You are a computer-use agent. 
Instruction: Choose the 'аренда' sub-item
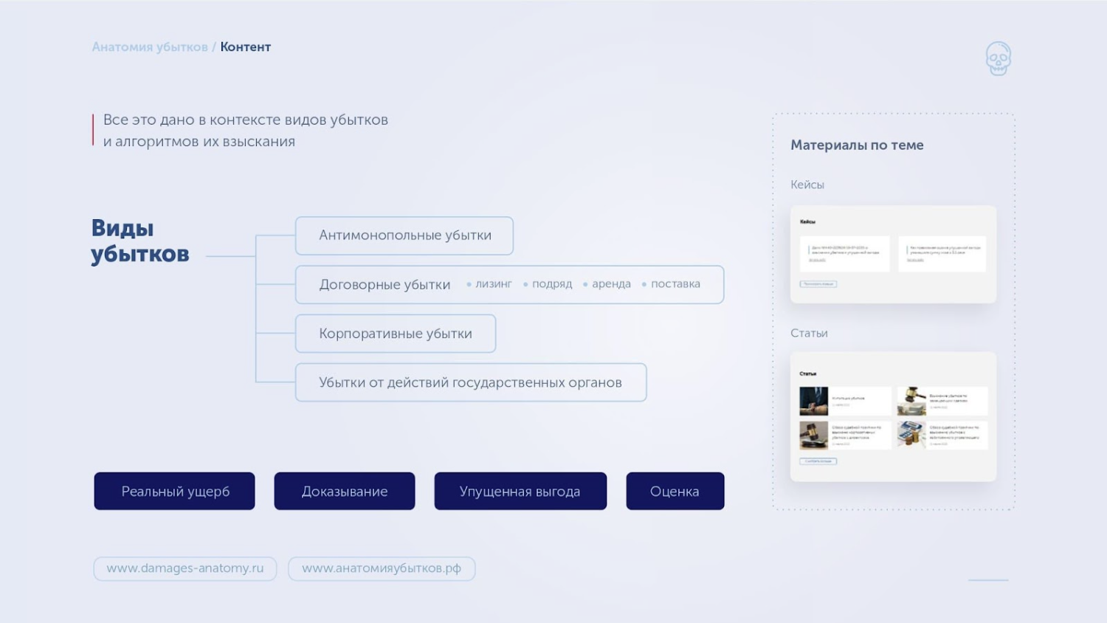(611, 284)
